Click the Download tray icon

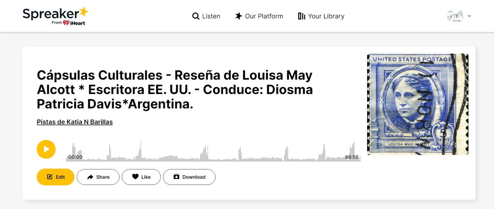(x=176, y=177)
